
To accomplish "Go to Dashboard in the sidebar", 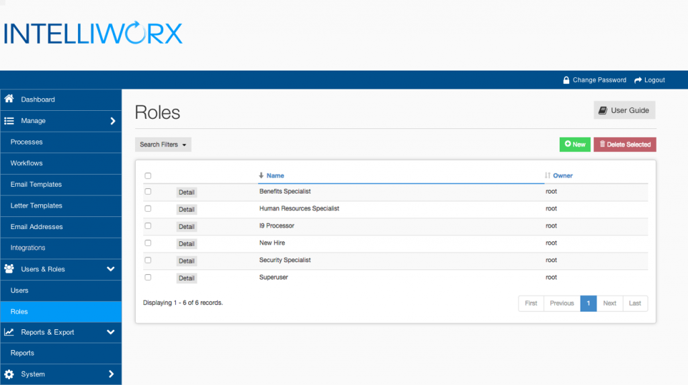I will [61, 99].
